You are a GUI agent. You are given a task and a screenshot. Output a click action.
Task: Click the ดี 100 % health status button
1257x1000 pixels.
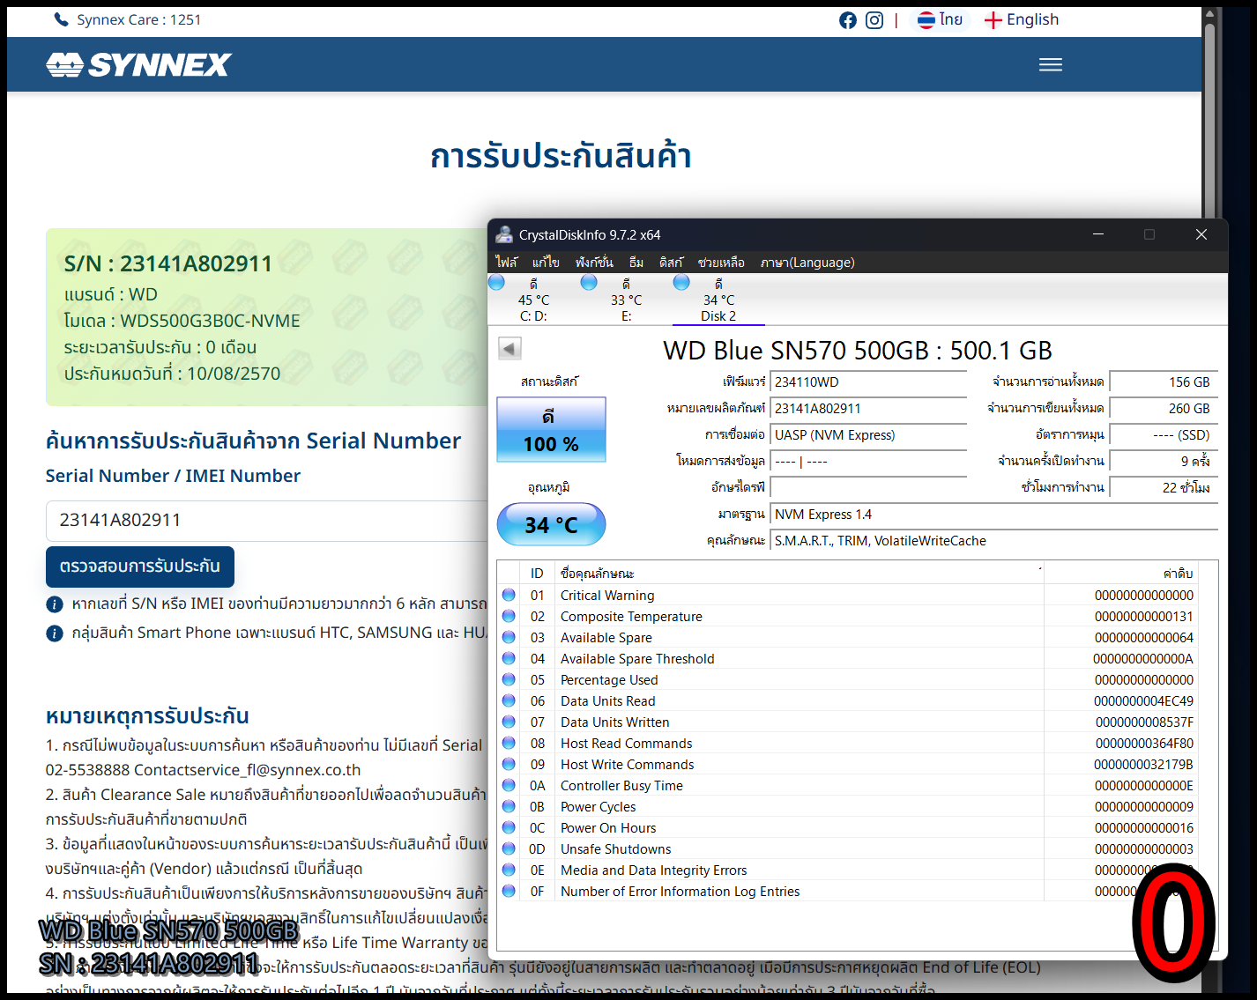[551, 430]
